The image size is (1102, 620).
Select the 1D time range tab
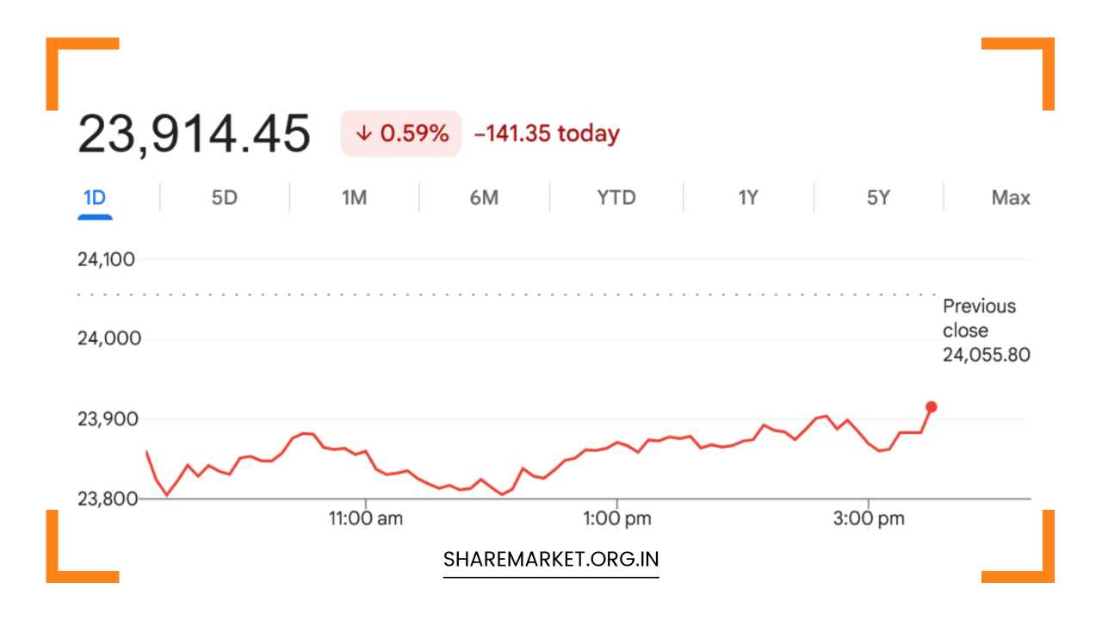coord(95,198)
